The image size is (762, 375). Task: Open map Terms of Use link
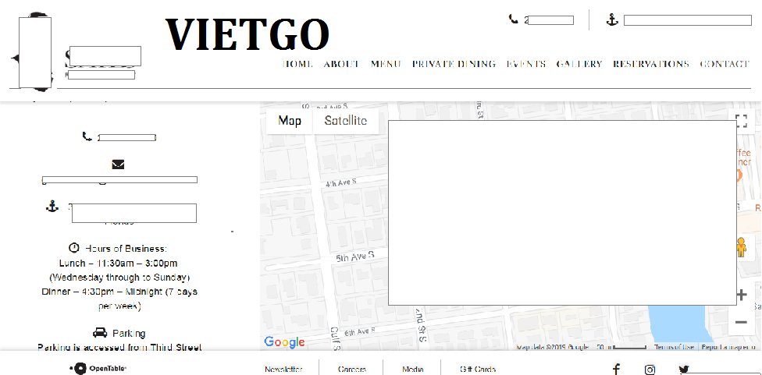[x=674, y=347]
